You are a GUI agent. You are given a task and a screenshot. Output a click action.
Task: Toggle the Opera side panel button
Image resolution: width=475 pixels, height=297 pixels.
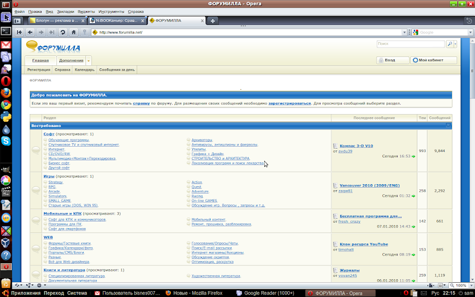(x=18, y=21)
